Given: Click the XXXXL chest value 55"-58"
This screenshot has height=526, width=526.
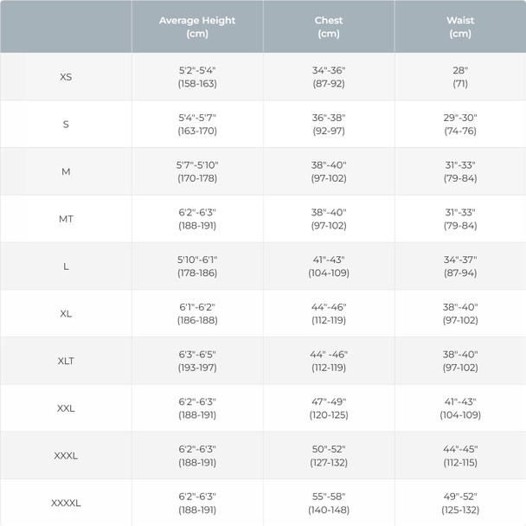Looking at the screenshot, I should coord(329,496).
